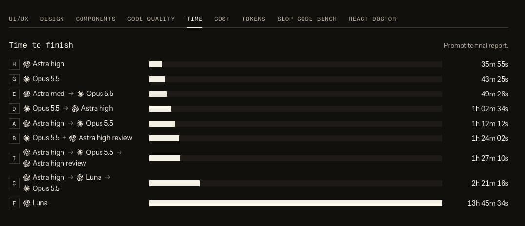Click the '35m 55s' value
525x226 pixels.
[x=495, y=64]
